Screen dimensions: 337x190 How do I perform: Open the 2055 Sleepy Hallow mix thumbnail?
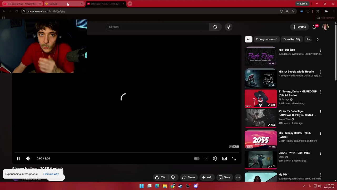[261, 140]
